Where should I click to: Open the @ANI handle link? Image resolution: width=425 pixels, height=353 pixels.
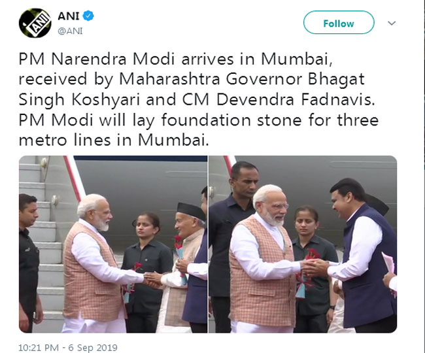point(70,31)
